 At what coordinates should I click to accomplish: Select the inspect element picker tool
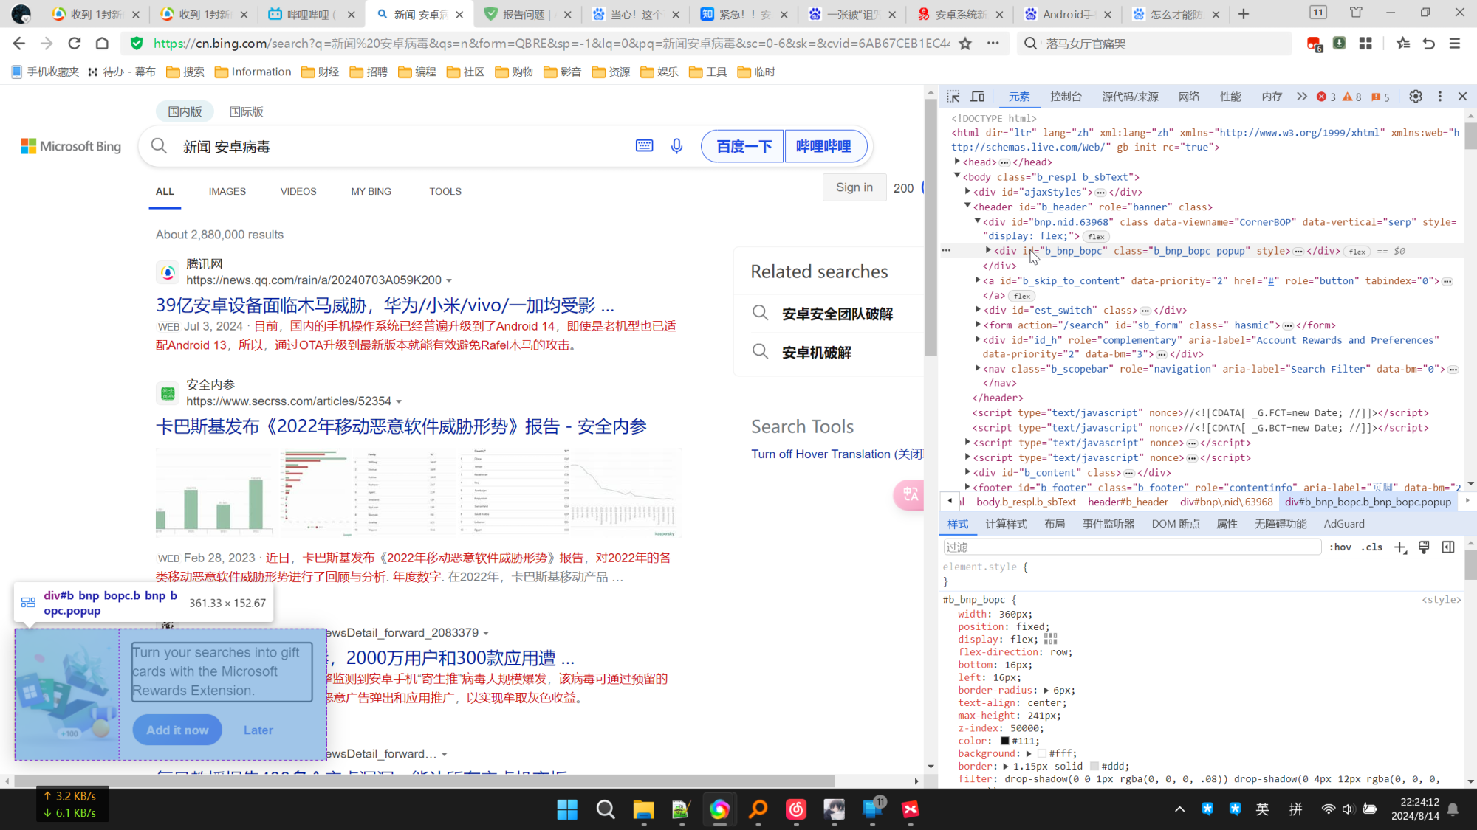953,96
